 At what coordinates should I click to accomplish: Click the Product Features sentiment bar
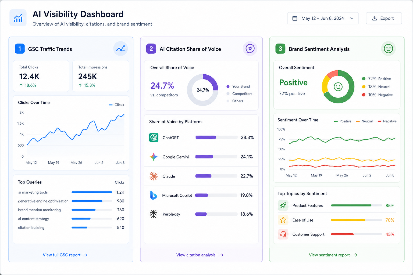pyautogui.click(x=356, y=205)
